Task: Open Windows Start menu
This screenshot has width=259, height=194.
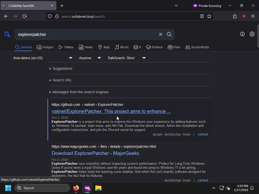Action: [x=8, y=188]
